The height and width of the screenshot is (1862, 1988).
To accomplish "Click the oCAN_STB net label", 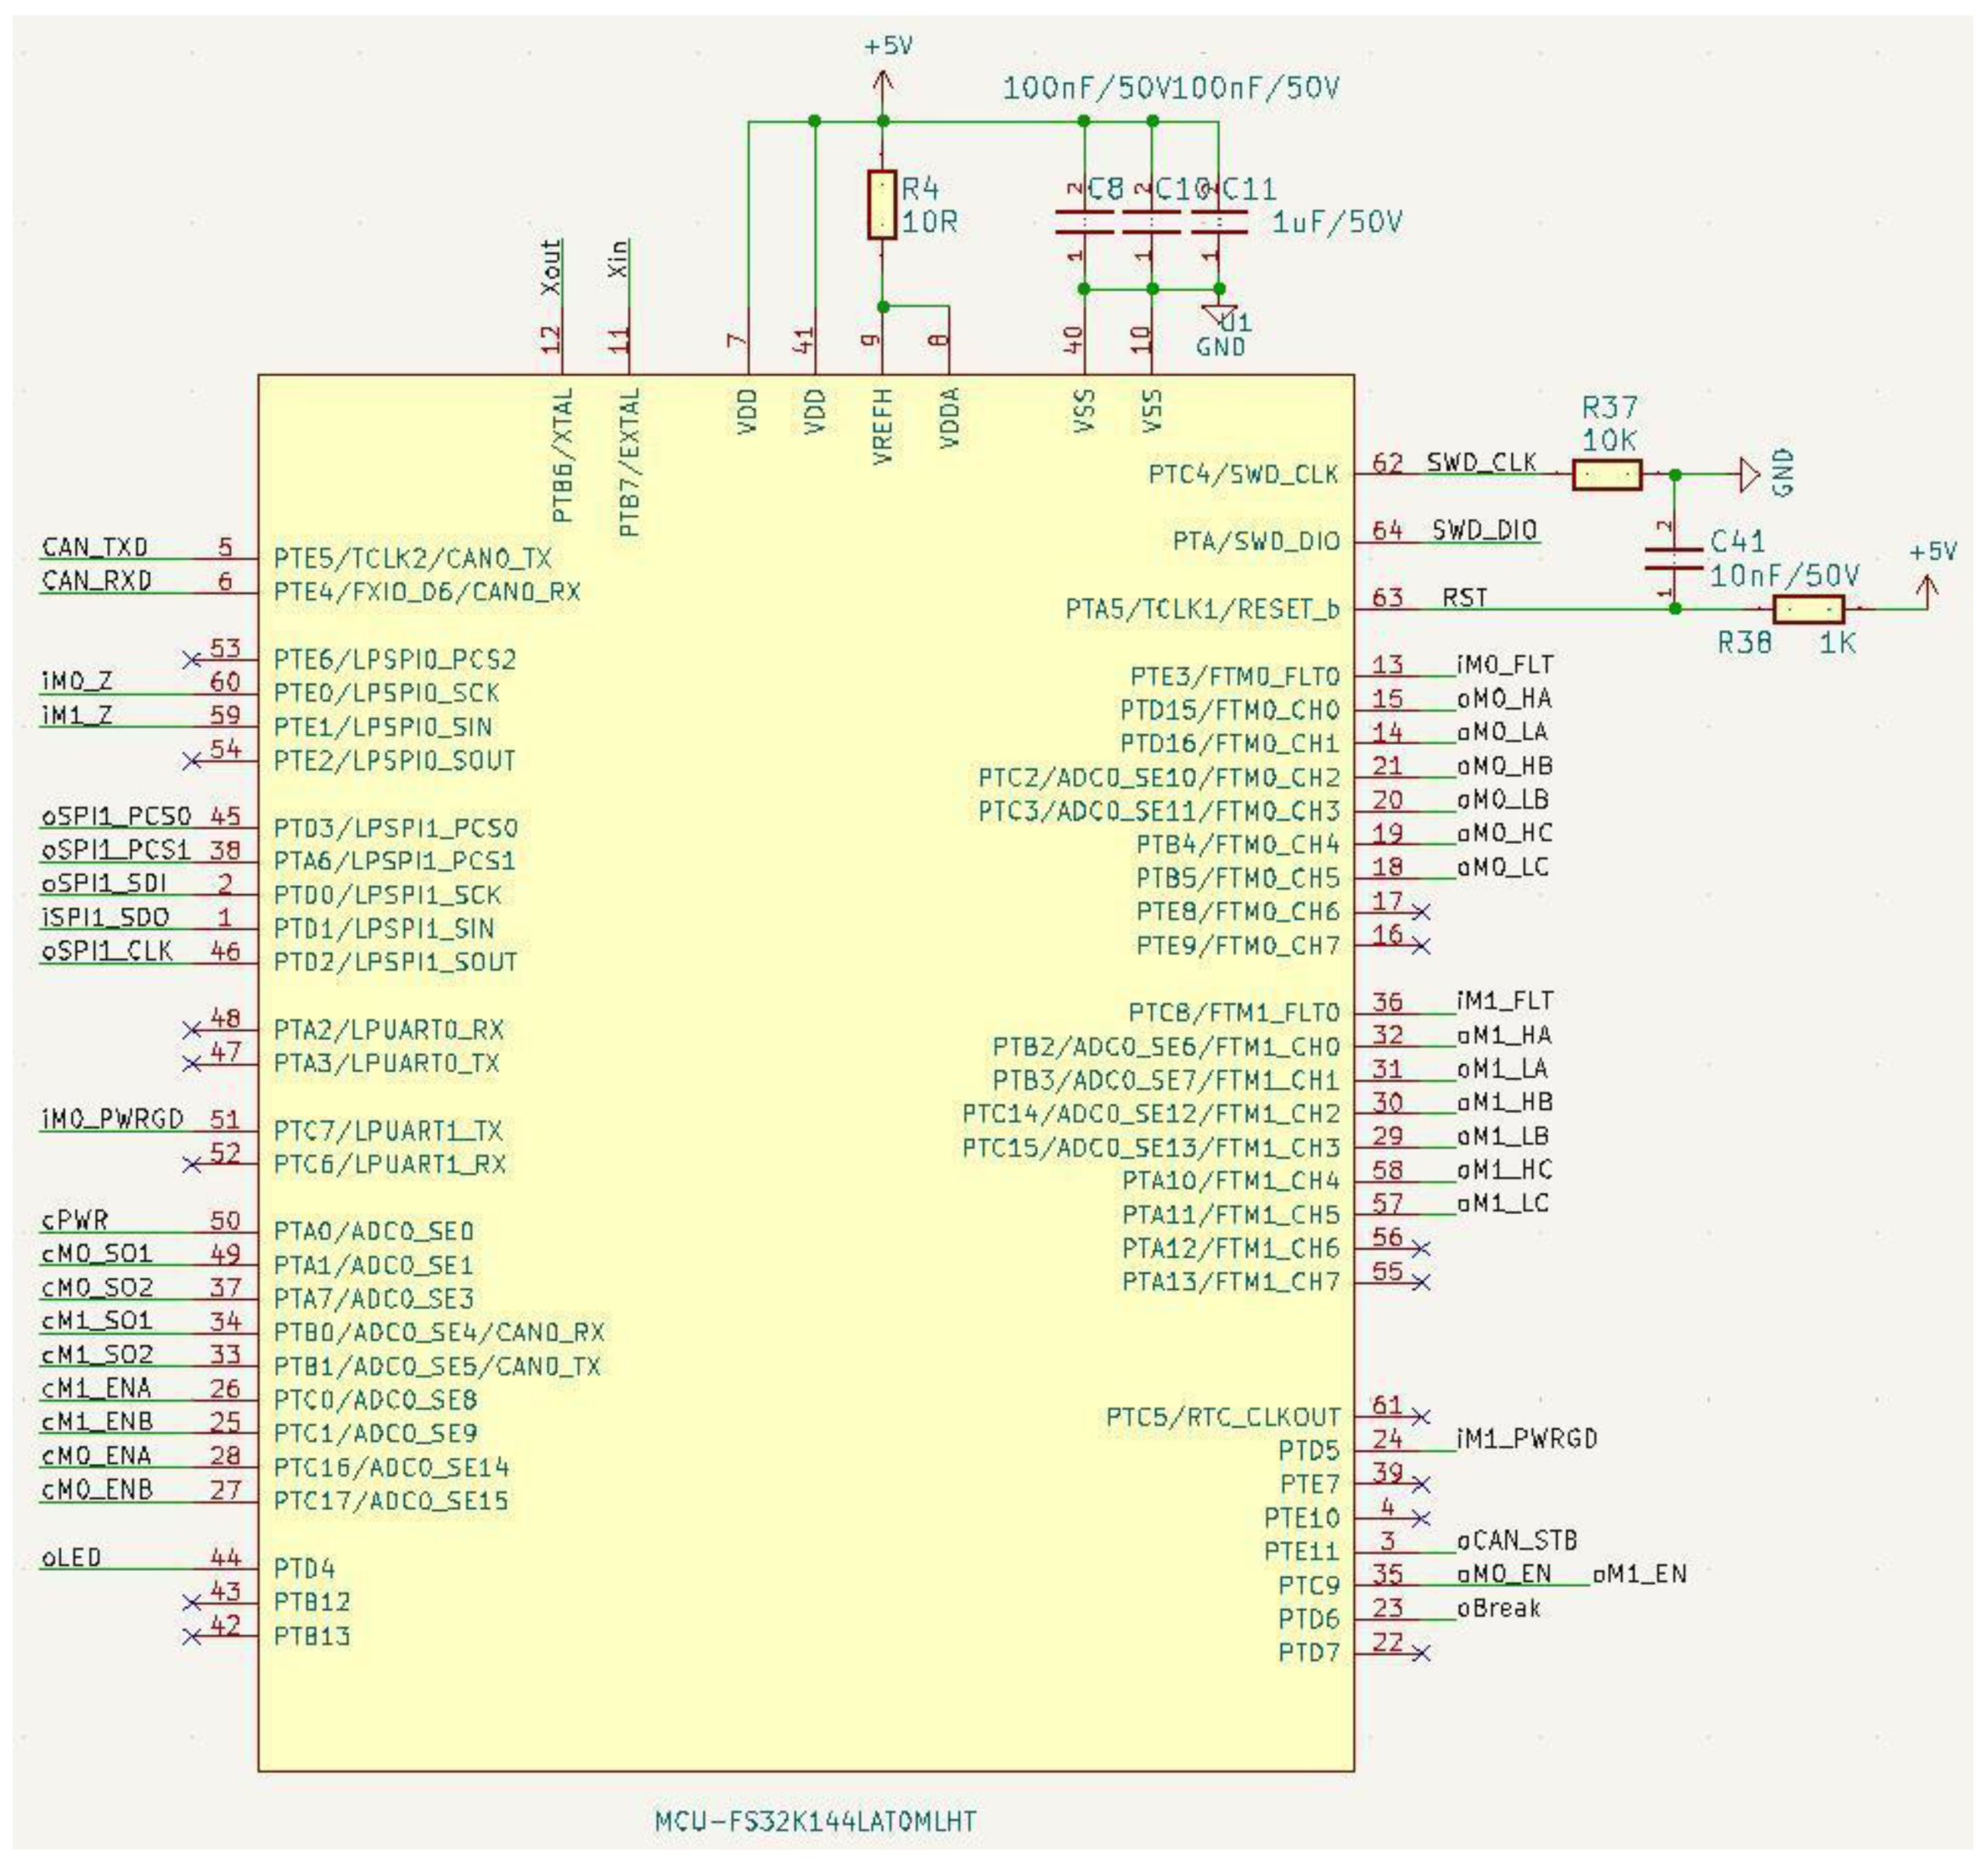I will pyautogui.click(x=1516, y=1540).
